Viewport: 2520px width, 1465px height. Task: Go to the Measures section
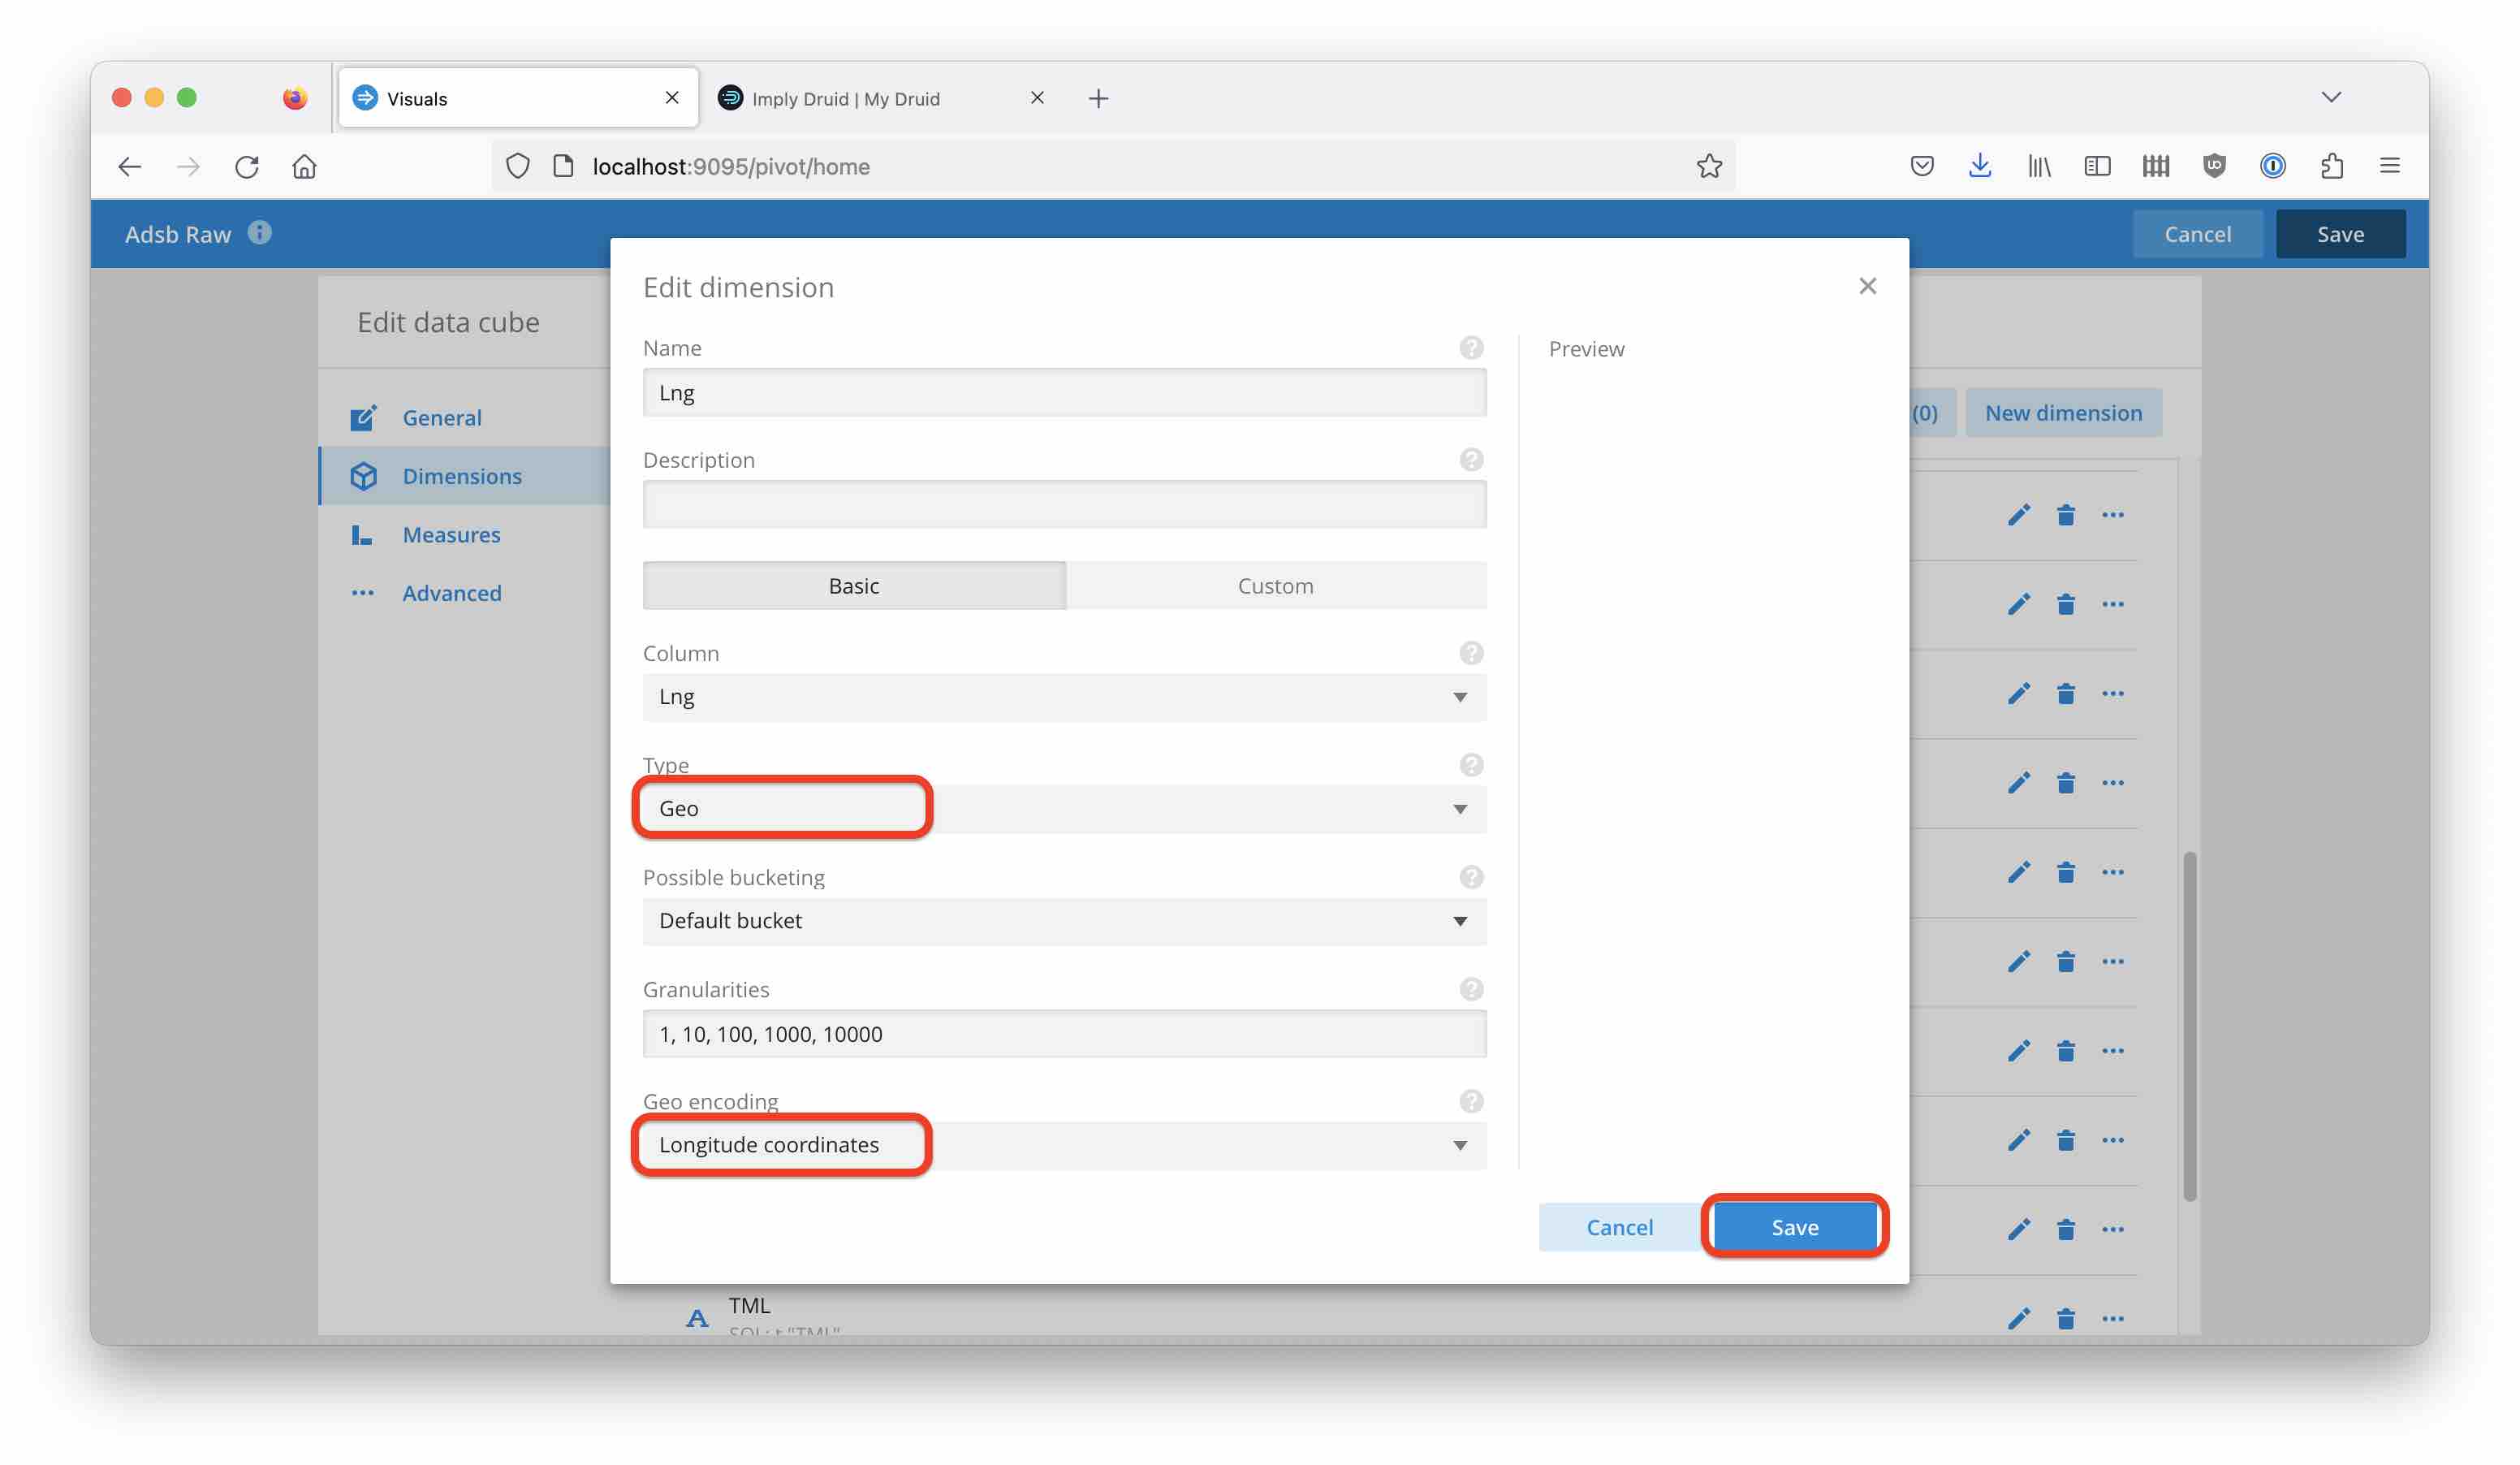tap(451, 535)
